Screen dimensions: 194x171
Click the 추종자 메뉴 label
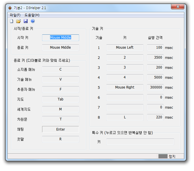(x=26, y=89)
